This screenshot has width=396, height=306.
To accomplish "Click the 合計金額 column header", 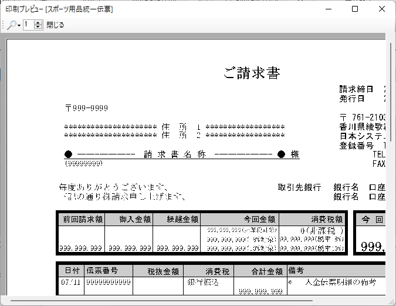I will 260,271.
